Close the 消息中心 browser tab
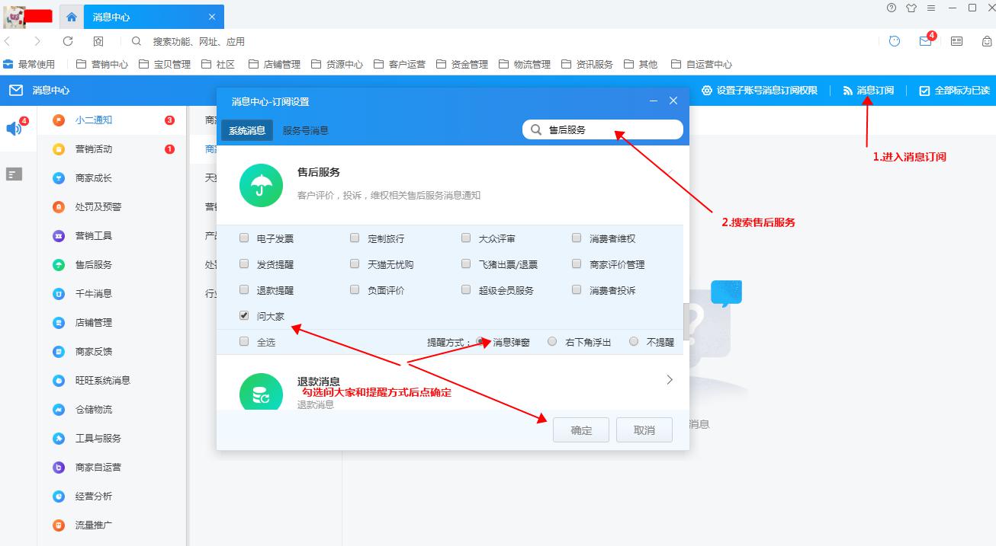 [212, 17]
